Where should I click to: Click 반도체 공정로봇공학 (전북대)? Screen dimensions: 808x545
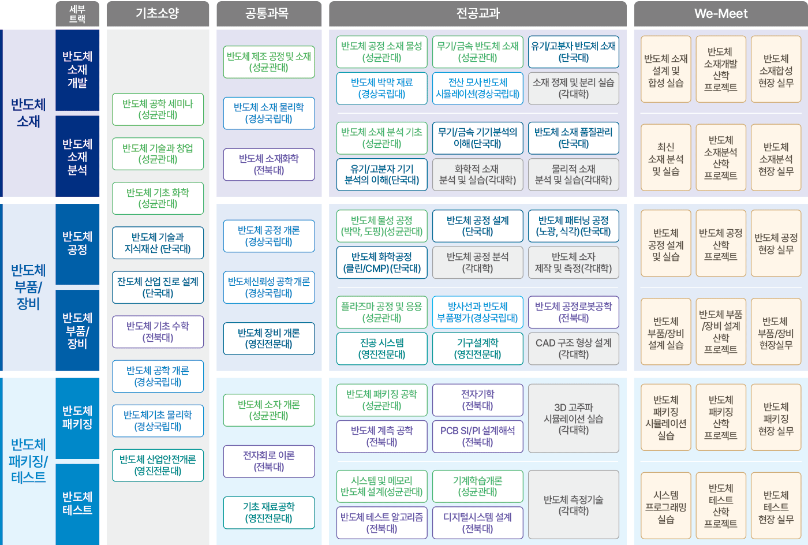pos(574,312)
